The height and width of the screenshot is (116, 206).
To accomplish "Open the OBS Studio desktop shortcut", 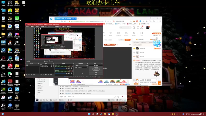I will click(x=10, y=3).
